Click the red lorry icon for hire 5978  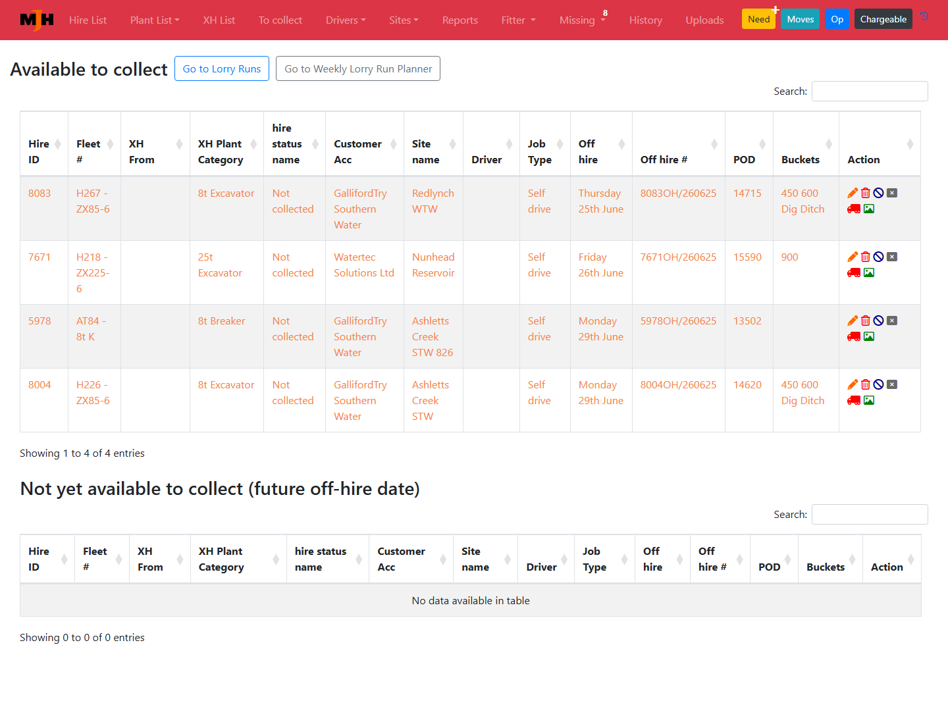coord(854,336)
